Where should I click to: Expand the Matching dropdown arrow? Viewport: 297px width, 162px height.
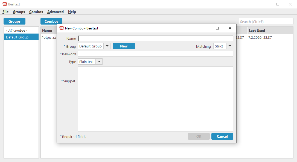pos(230,46)
